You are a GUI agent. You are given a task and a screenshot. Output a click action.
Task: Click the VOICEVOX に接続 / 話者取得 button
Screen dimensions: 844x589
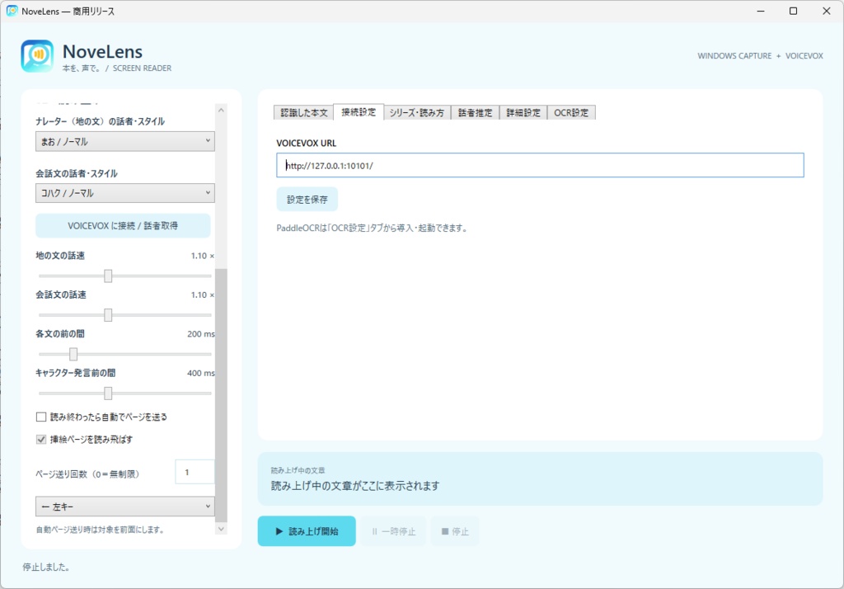pos(123,226)
